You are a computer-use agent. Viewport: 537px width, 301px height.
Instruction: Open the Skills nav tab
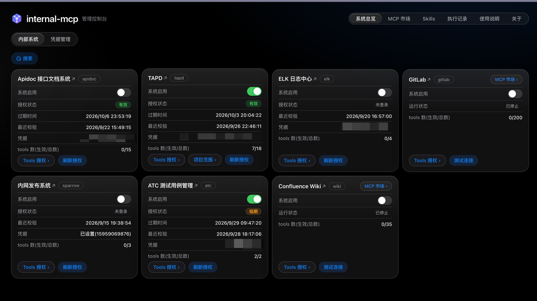[x=429, y=18]
